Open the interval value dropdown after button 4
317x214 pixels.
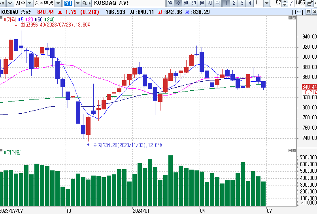tap(267, 3)
